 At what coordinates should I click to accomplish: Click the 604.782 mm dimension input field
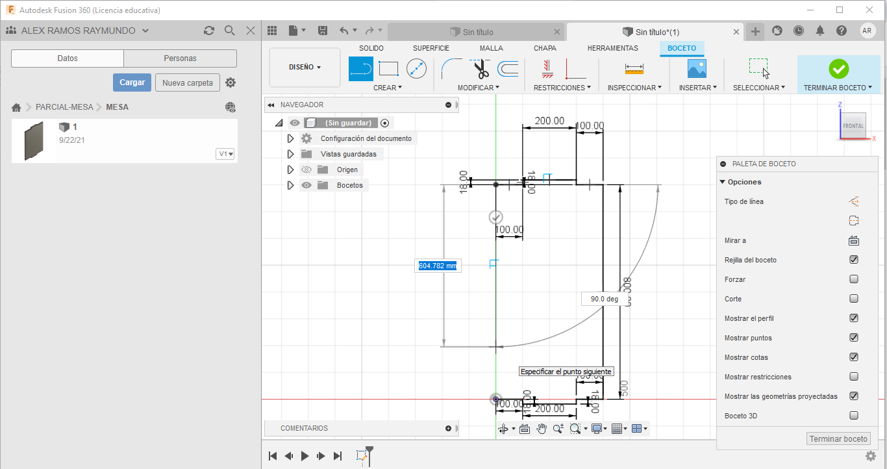click(x=438, y=266)
